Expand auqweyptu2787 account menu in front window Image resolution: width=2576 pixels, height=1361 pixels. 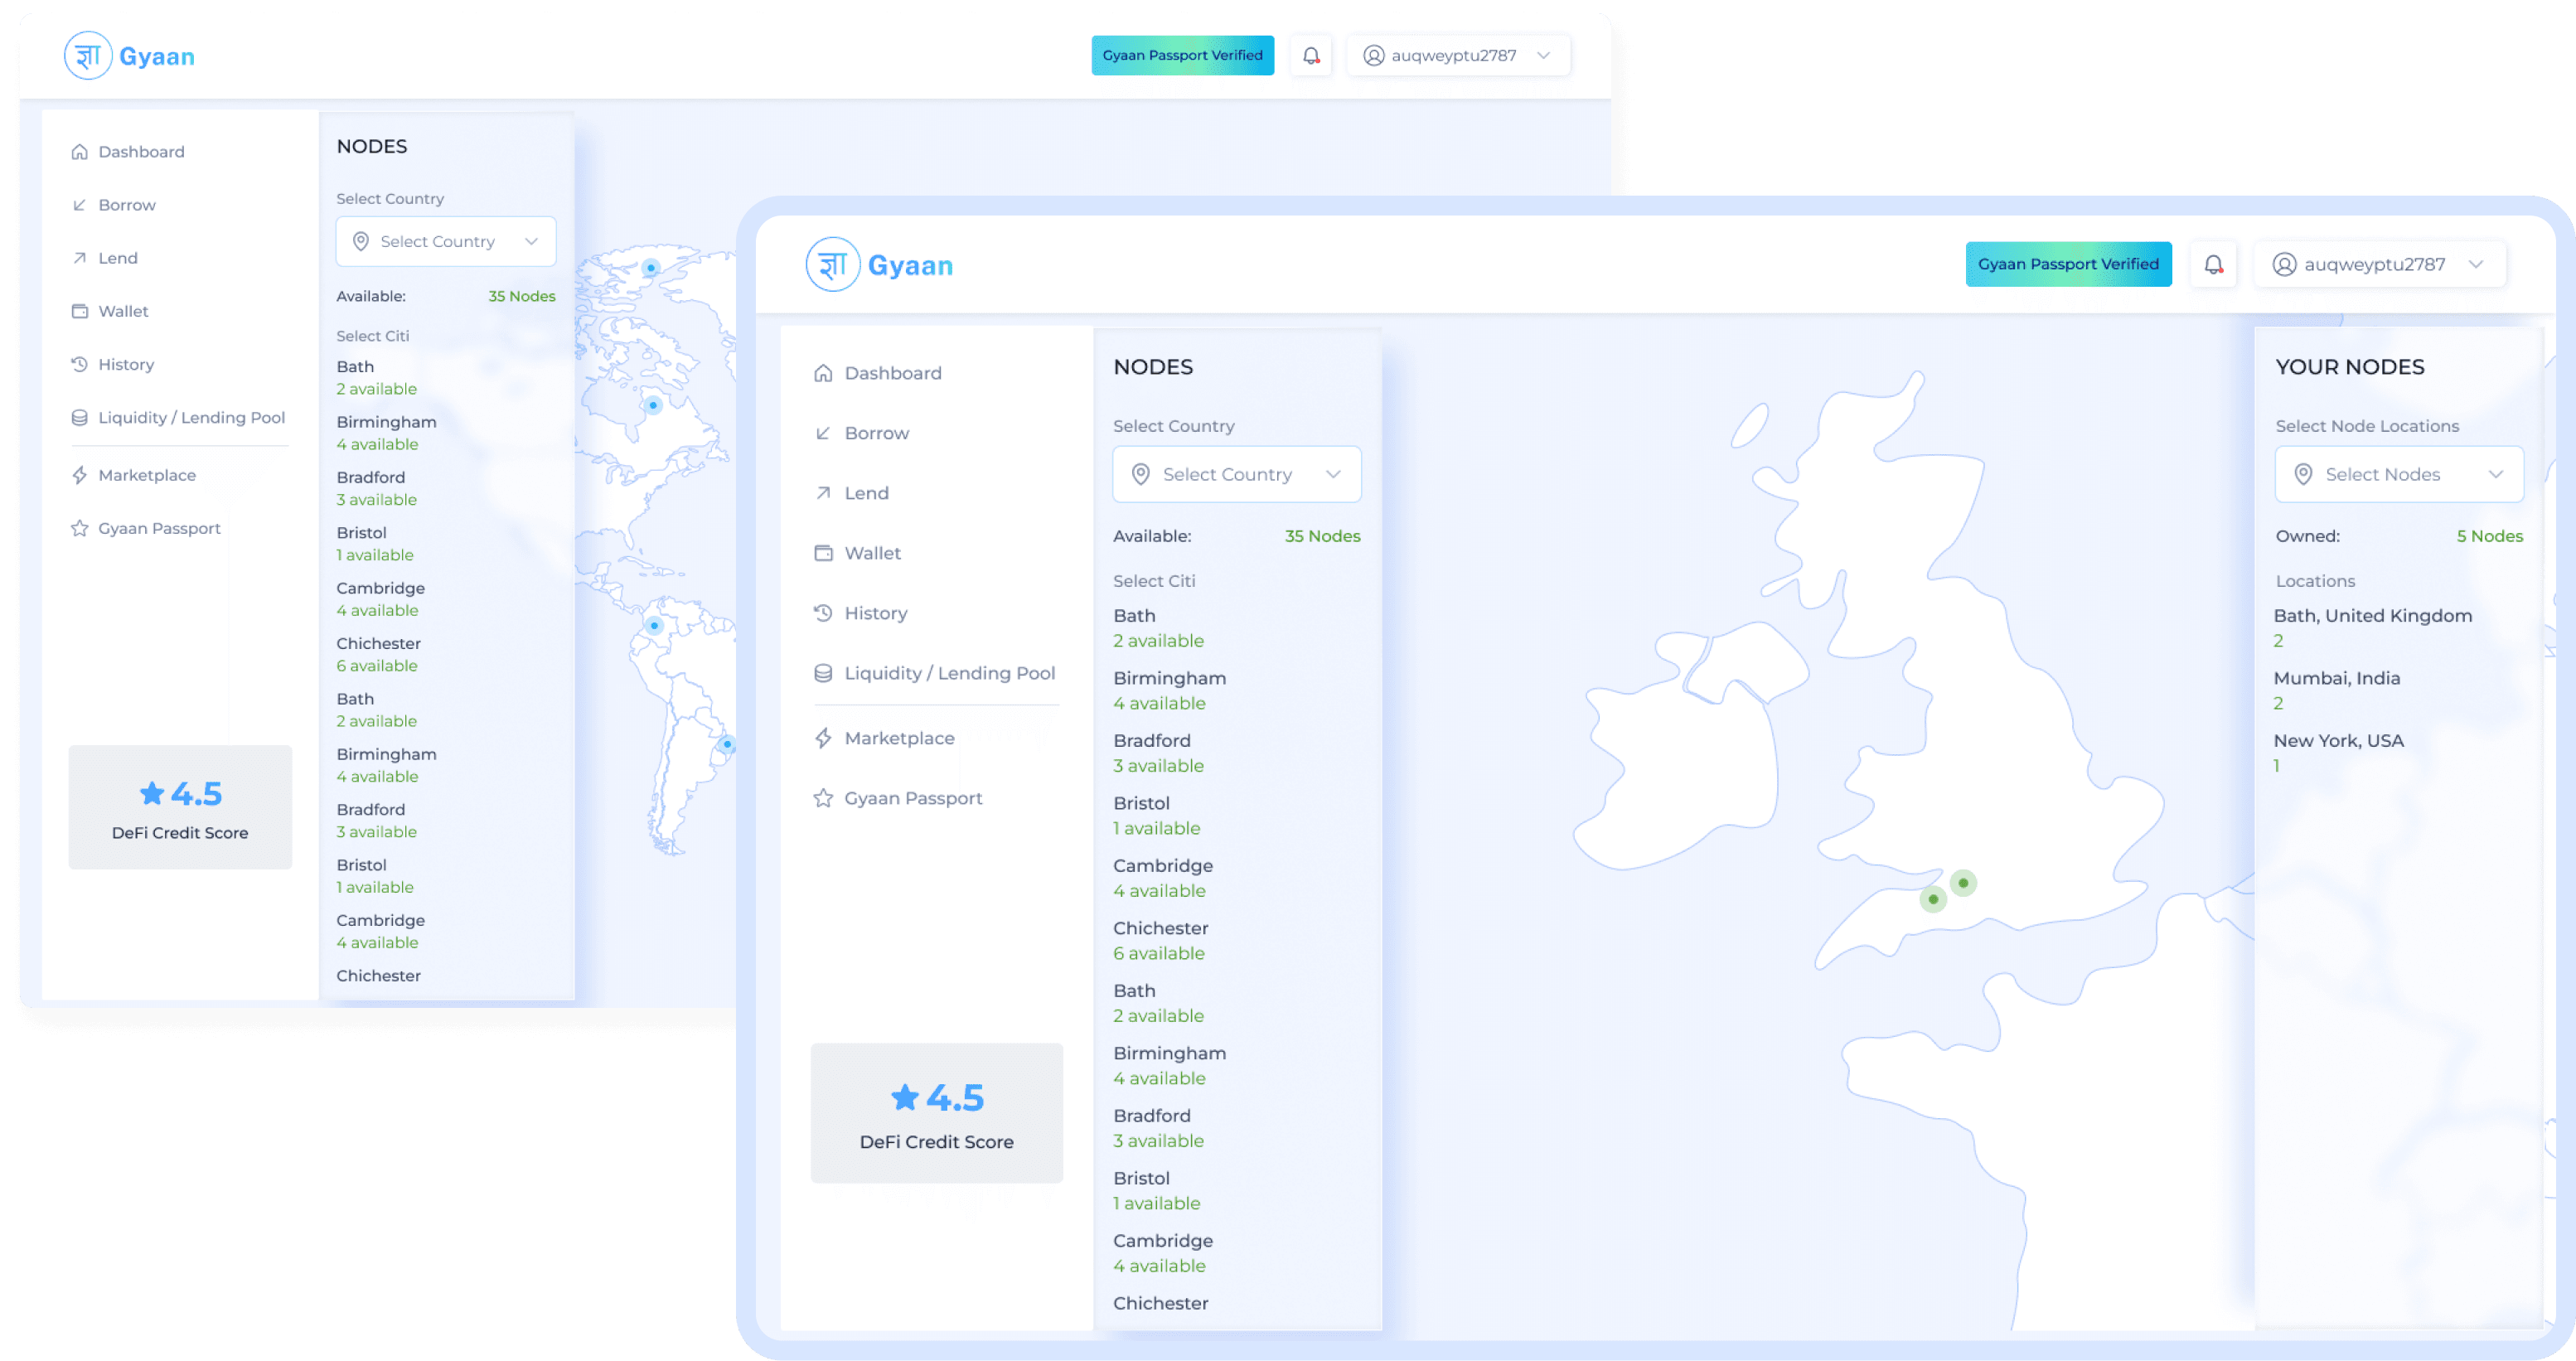point(2380,264)
